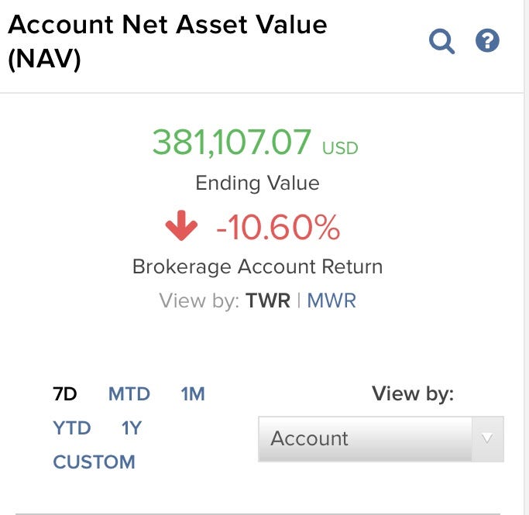Image resolution: width=529 pixels, height=515 pixels.
Task: Select the 7D time period
Action: point(65,394)
